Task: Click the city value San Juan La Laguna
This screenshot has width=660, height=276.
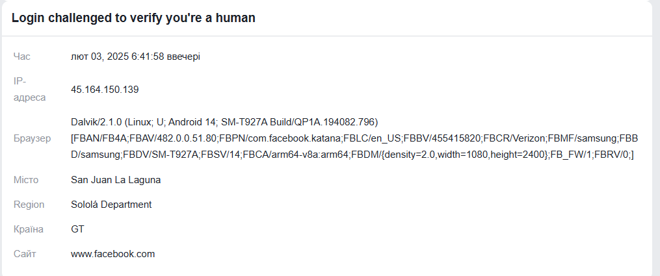Action: 116,180
